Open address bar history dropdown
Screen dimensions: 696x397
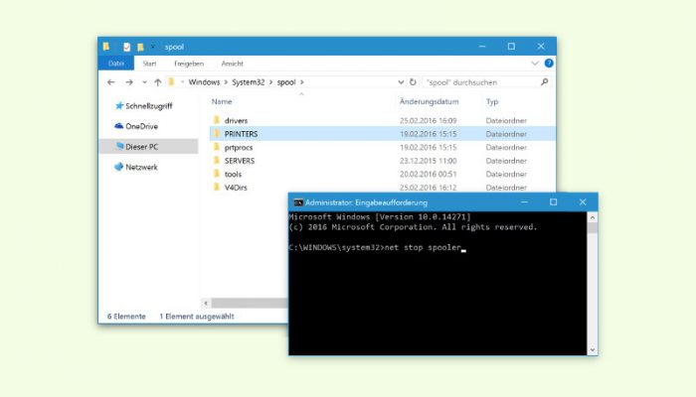coord(401,82)
